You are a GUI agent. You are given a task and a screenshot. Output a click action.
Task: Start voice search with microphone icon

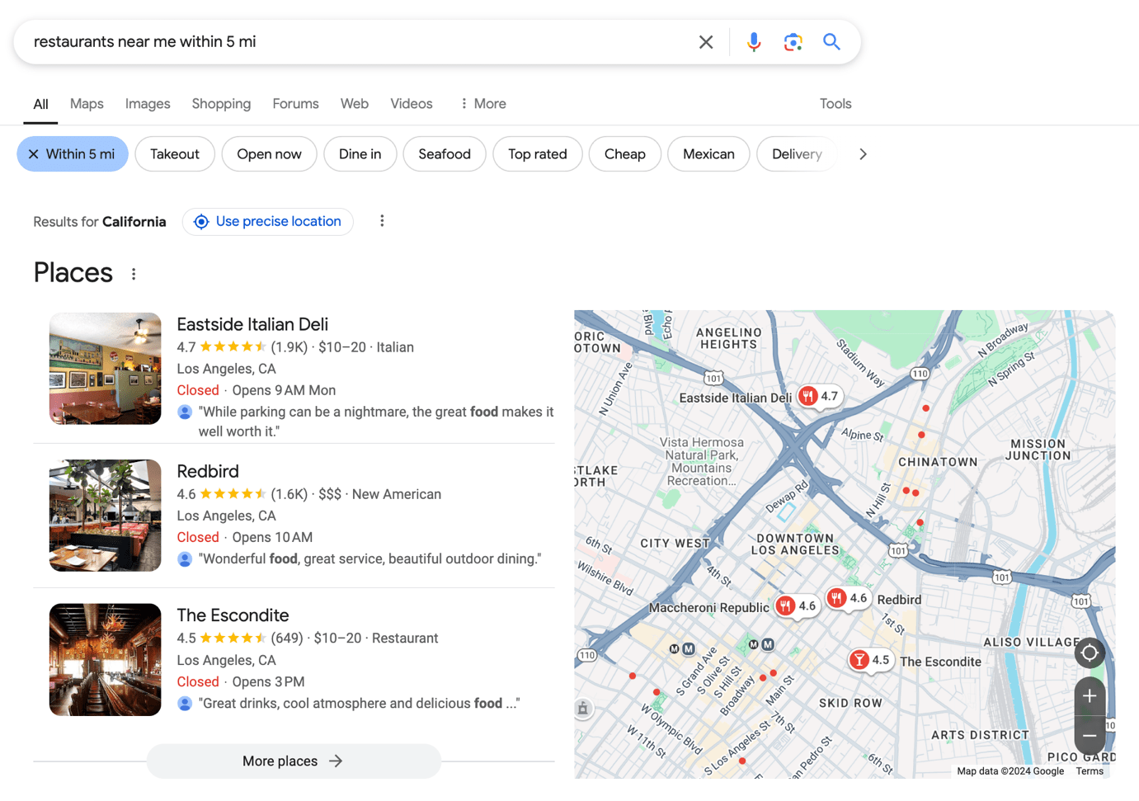(754, 42)
